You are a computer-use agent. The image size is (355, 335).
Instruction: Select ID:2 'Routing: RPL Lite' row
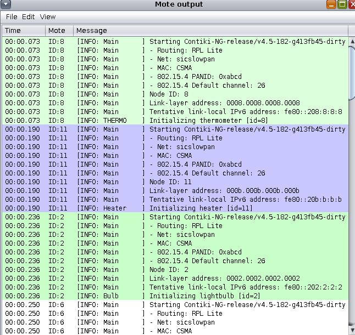tap(175, 226)
